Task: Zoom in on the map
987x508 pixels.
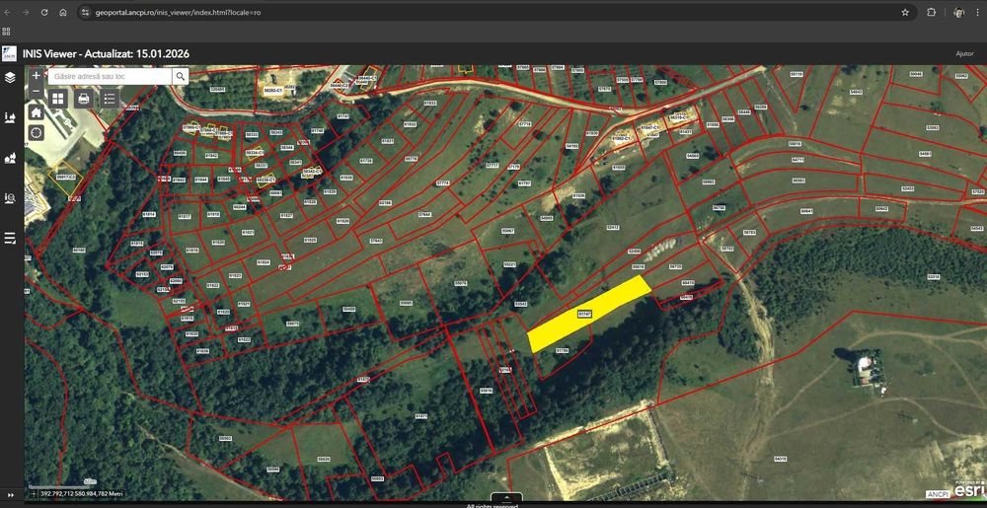Action: point(36,75)
